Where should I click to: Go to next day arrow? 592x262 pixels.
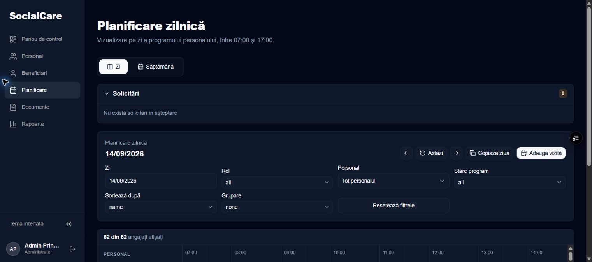pyautogui.click(x=457, y=153)
